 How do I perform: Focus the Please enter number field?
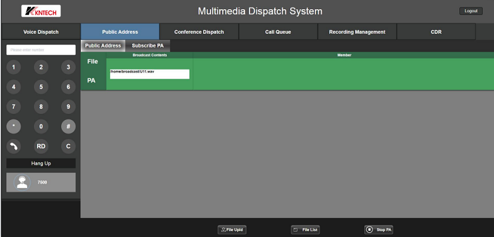(41, 50)
